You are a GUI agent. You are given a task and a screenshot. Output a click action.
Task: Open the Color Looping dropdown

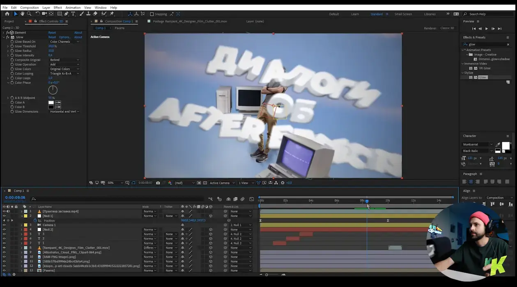coord(64,73)
